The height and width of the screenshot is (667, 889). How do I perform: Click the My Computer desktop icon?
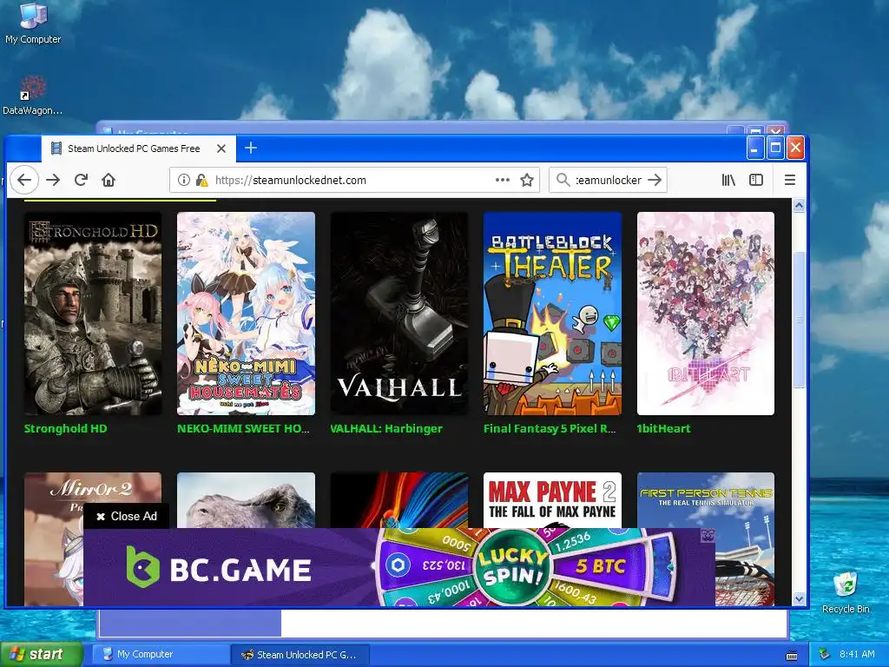[x=33, y=23]
